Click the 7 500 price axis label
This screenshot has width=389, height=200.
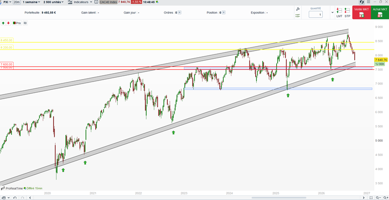[380, 69]
